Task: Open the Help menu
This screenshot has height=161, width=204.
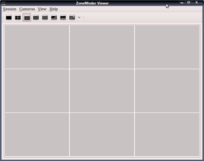Action: click(54, 9)
